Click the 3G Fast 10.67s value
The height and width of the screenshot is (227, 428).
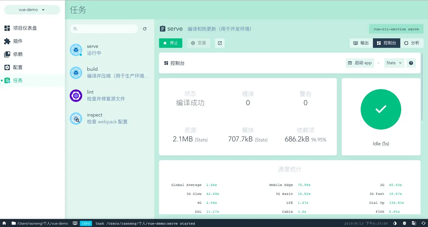(396, 194)
